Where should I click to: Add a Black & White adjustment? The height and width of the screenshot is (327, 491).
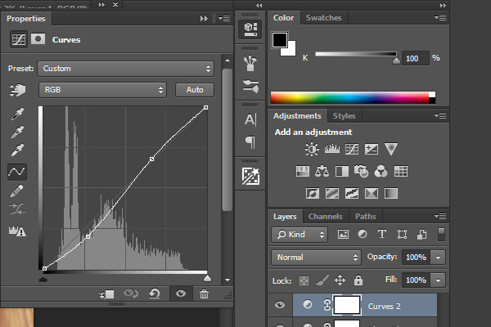[x=341, y=172]
